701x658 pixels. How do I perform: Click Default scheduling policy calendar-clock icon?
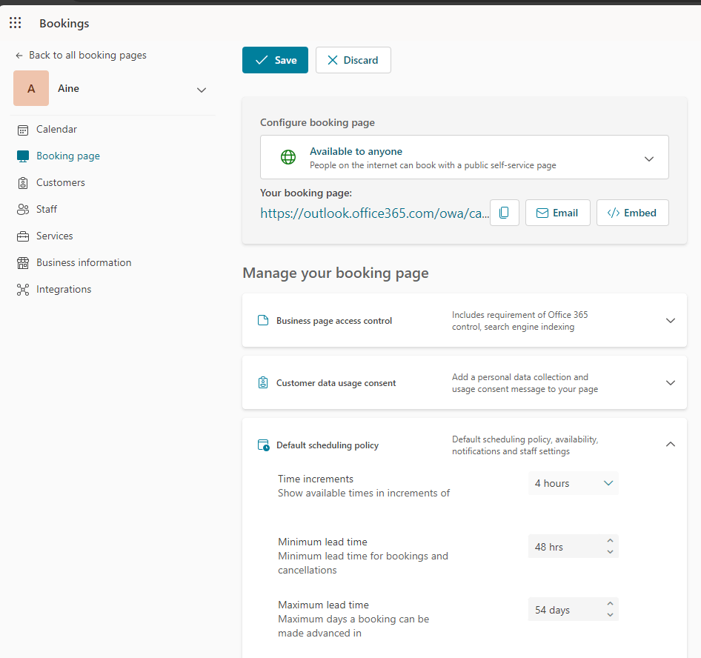pyautogui.click(x=264, y=445)
